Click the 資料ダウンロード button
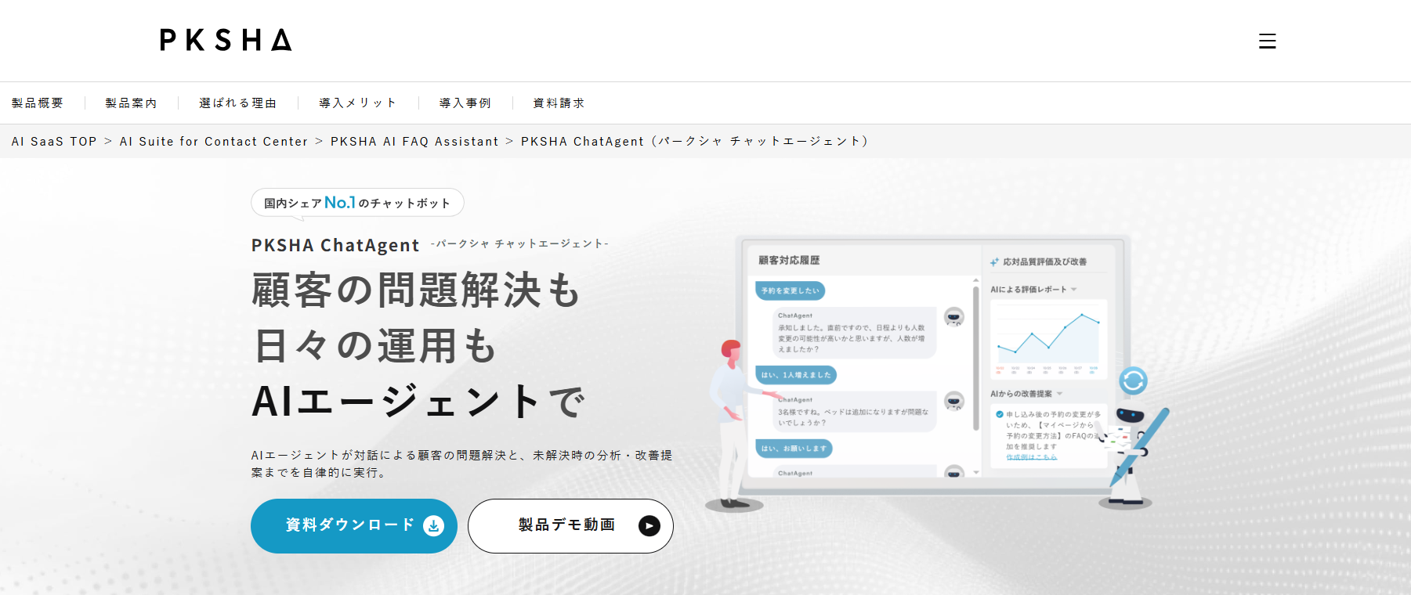 click(x=354, y=526)
